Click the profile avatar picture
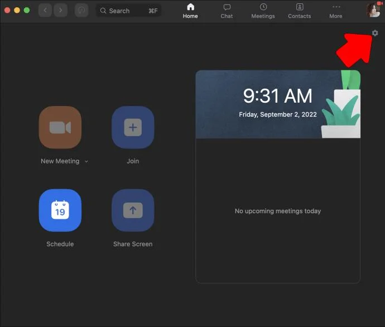The image size is (385, 327). [373, 10]
